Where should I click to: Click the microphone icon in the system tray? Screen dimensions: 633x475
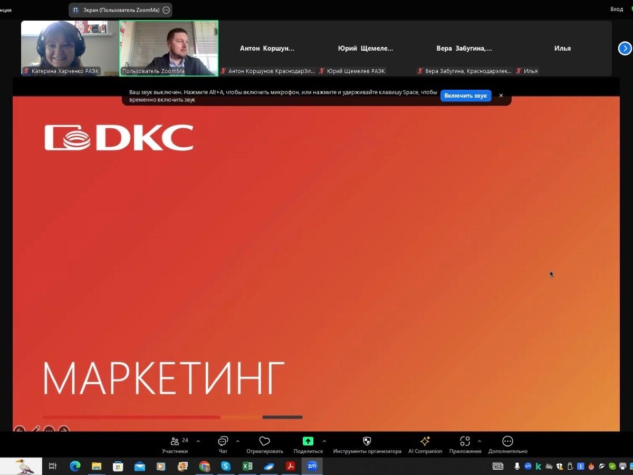(517, 466)
